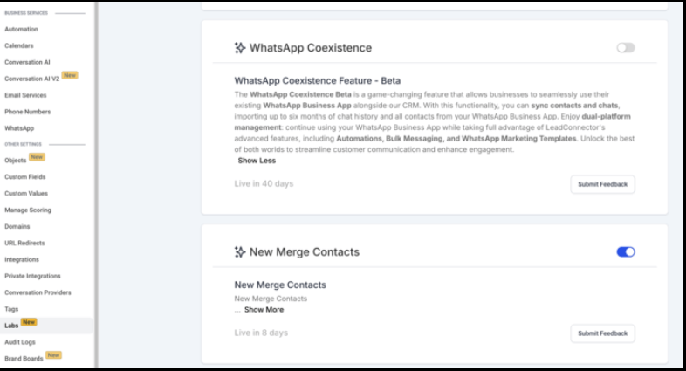The image size is (686, 371).
Task: Expand New Merge Contacts with Show More
Action: pyautogui.click(x=264, y=310)
